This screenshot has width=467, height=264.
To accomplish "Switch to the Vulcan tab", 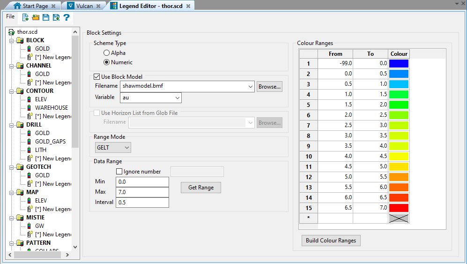I will 84,6.
